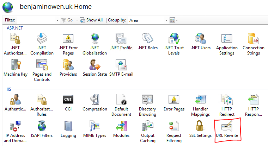Collapse the ASP.NET group header
The width and height of the screenshot is (268, 146).
[x=15, y=28]
